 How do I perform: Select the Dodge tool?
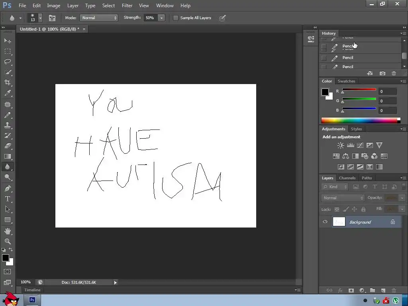pos(7,177)
